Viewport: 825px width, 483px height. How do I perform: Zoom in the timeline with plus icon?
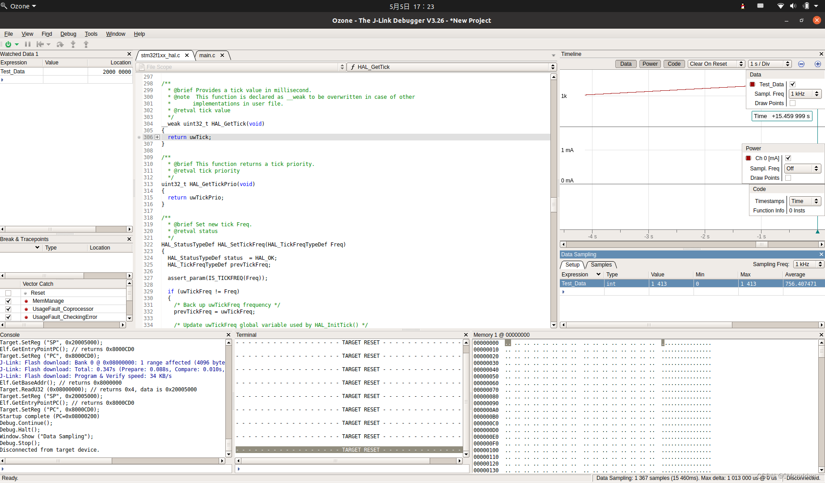pyautogui.click(x=817, y=64)
